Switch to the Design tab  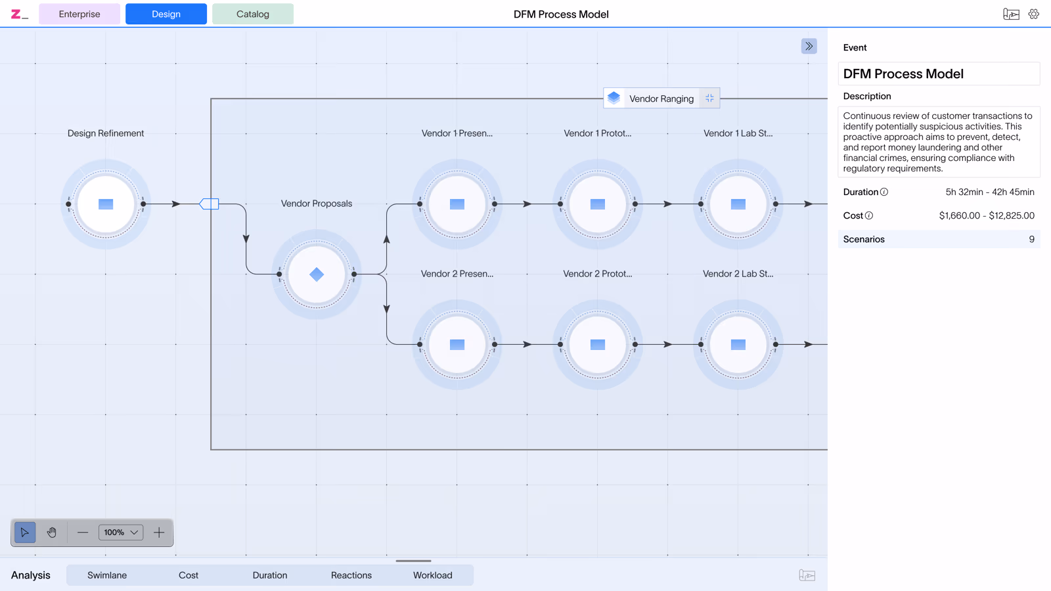coord(166,14)
